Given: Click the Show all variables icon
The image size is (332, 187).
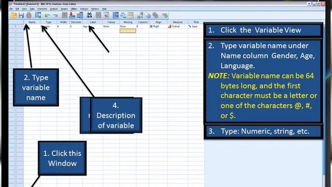Looking at the screenshot, I should [156, 16].
